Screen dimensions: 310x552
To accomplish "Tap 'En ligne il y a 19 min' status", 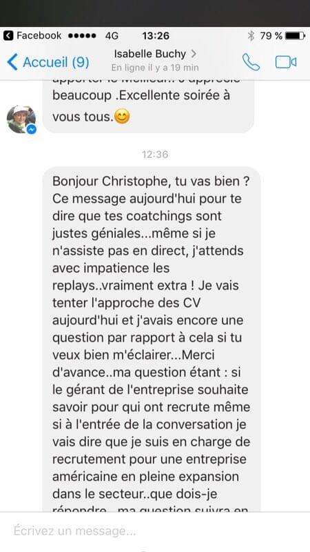I will click(x=155, y=67).
